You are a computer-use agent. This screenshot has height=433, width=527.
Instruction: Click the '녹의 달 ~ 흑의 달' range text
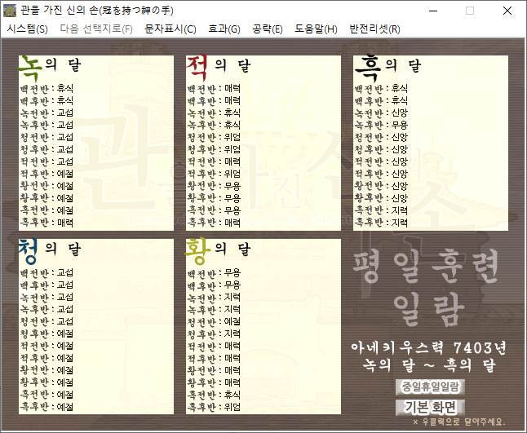coord(429,365)
